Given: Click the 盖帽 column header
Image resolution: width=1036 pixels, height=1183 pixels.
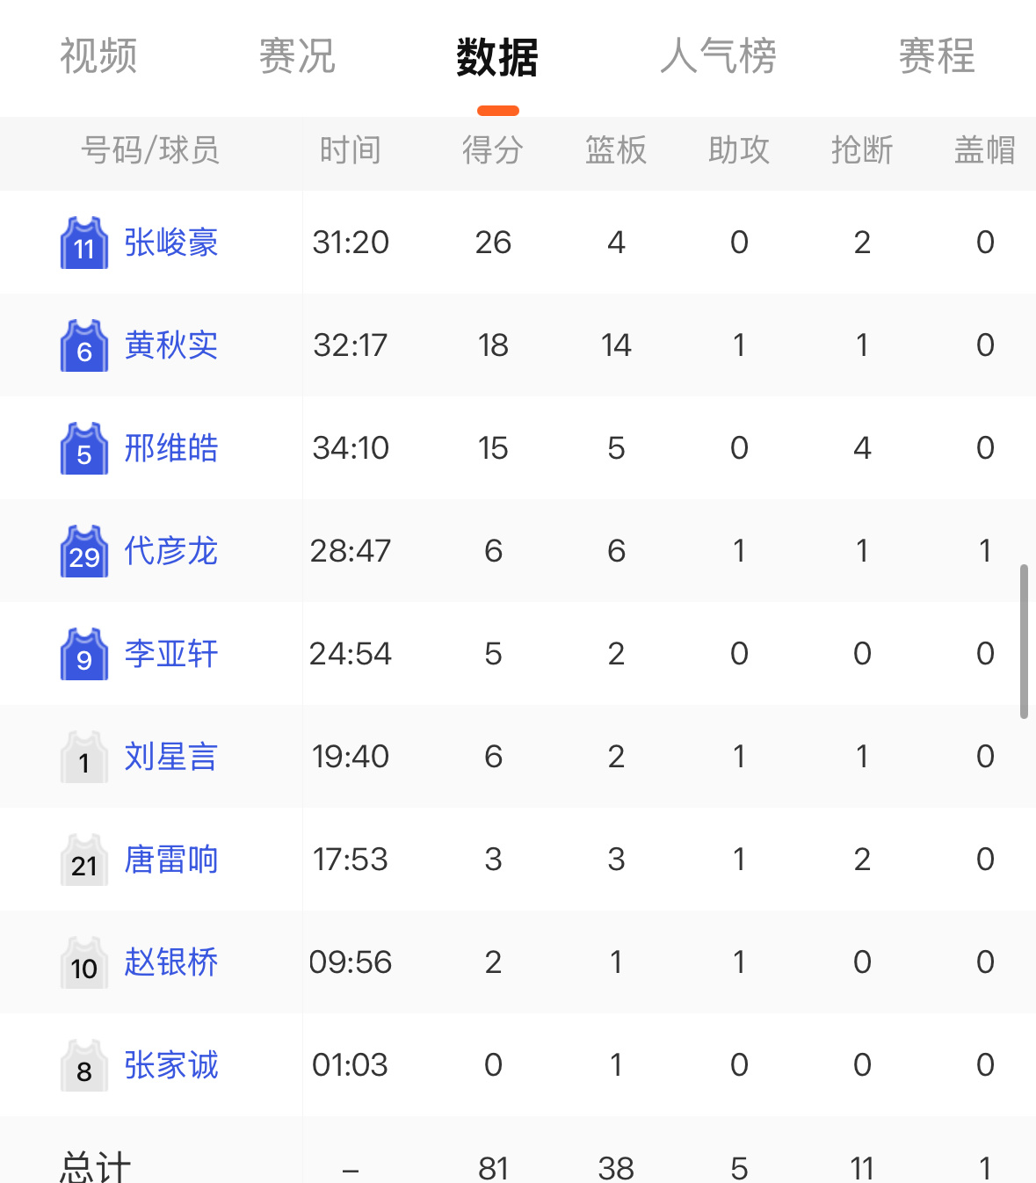Looking at the screenshot, I should click(985, 150).
